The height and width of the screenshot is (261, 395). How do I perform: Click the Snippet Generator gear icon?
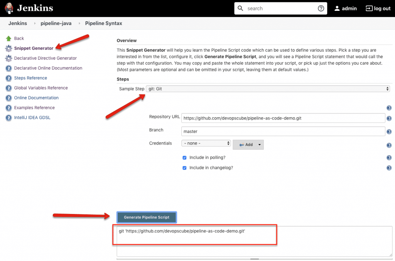tap(8, 49)
